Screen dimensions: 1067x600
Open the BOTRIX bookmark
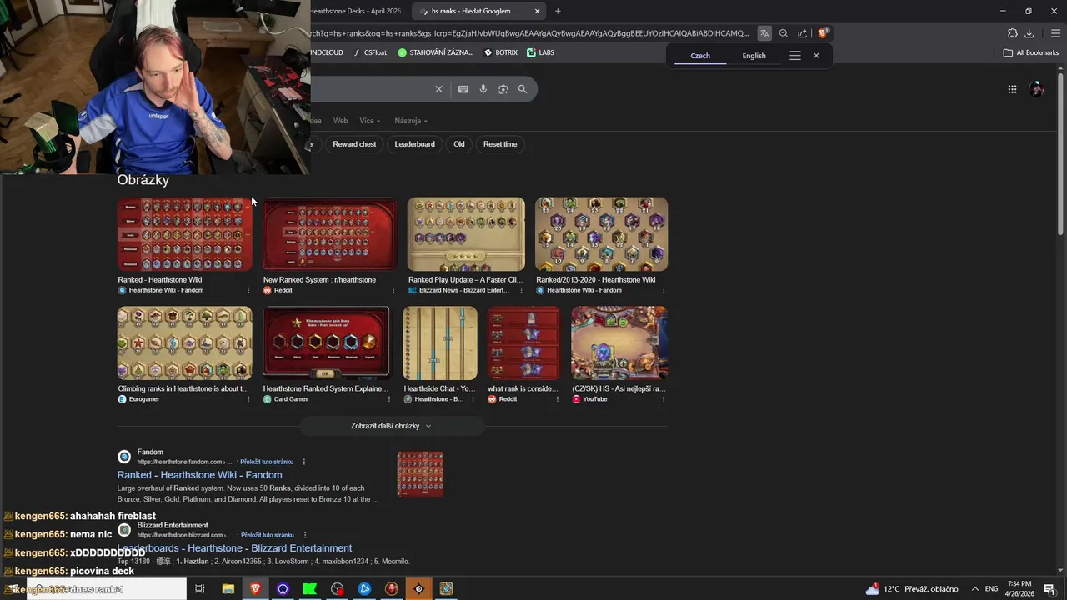tap(501, 52)
